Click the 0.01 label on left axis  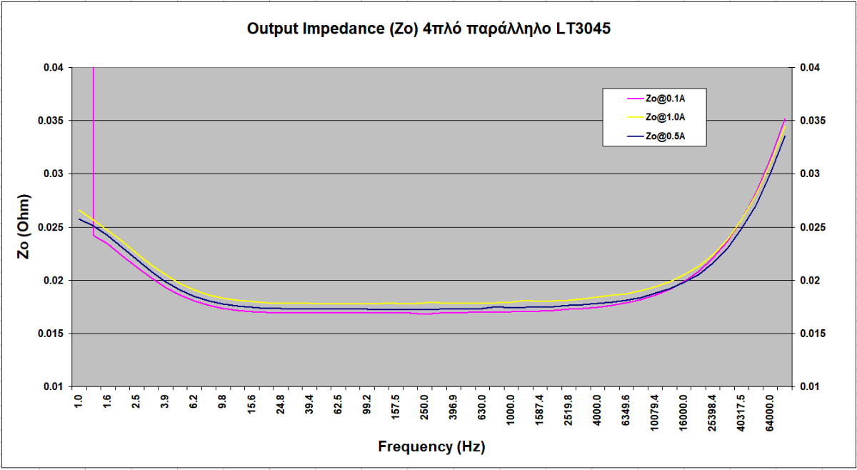click(54, 386)
